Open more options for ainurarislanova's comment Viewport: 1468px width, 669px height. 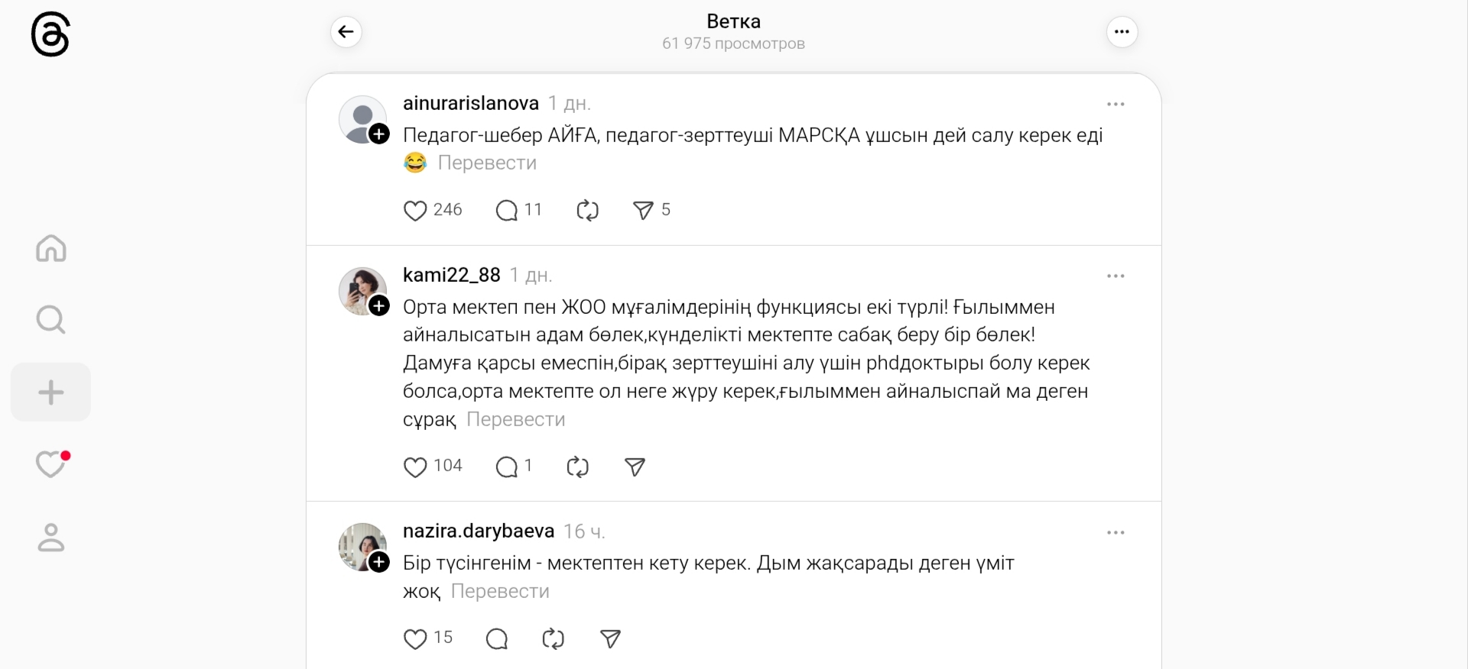point(1116,104)
